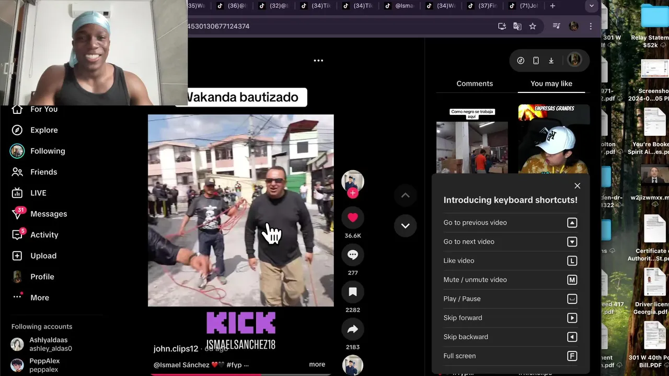The image size is (669, 376).
Task: Switch to Comments tab
Action: coord(475,84)
